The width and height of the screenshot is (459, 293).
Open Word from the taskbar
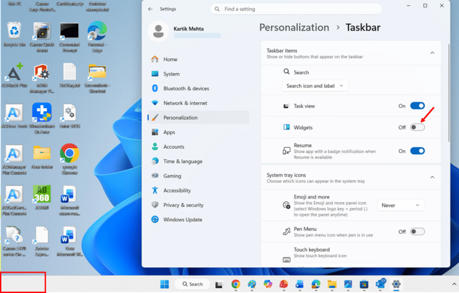coord(299,284)
